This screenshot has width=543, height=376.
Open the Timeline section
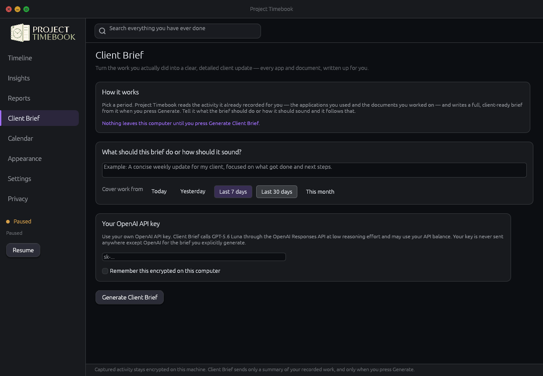click(39, 58)
